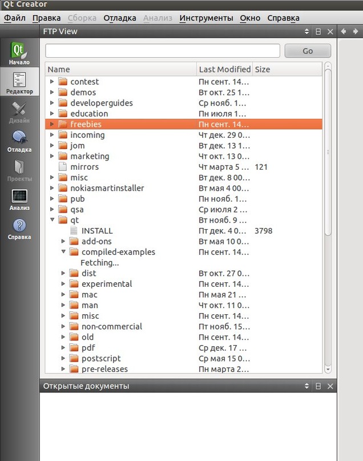363x461 pixels.
Task: Sort by the Size column header
Action: tap(287, 69)
